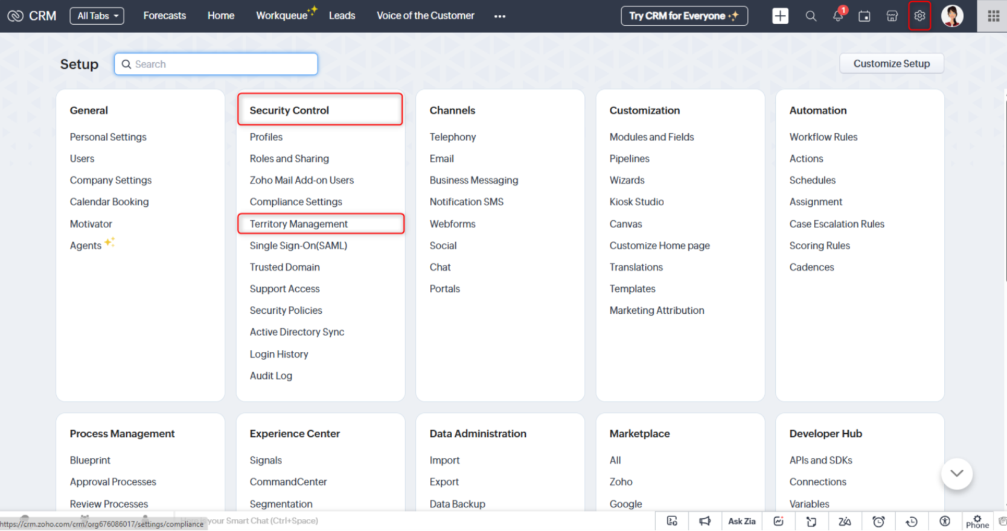This screenshot has height=531, width=1007.
Task: Click the plus quick-create icon
Action: (x=780, y=16)
